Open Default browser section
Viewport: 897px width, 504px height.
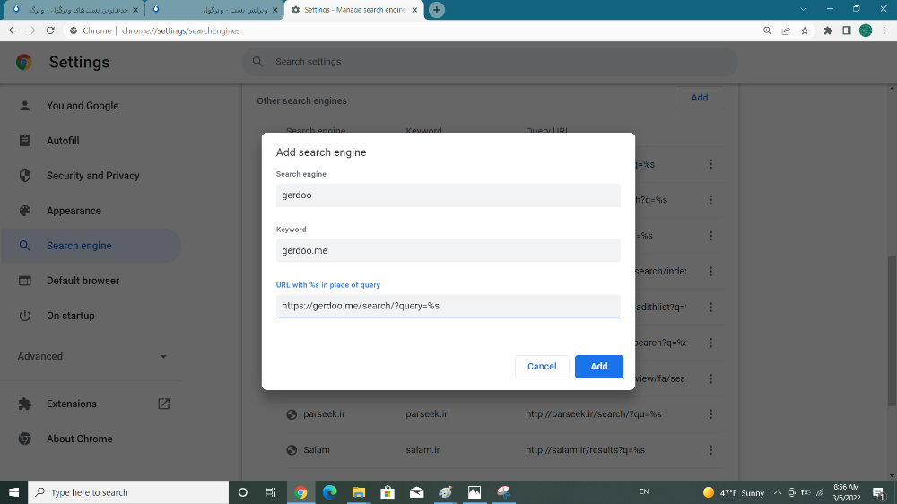tap(83, 281)
